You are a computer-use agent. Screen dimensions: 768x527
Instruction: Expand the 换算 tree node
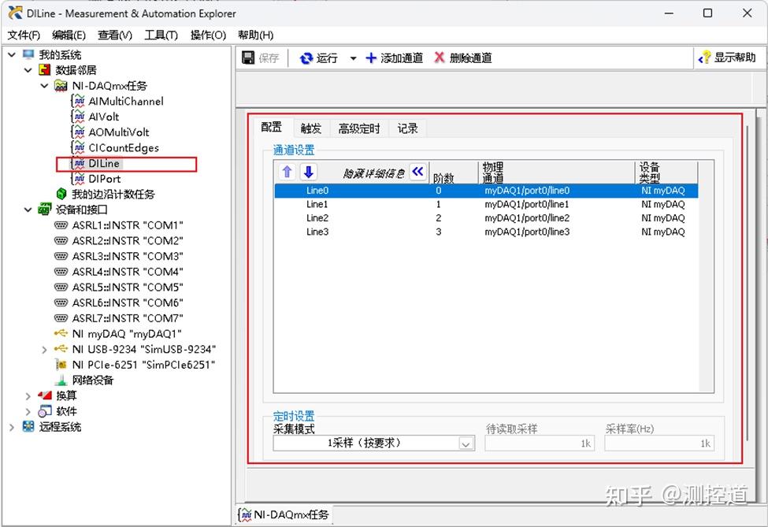(x=28, y=395)
